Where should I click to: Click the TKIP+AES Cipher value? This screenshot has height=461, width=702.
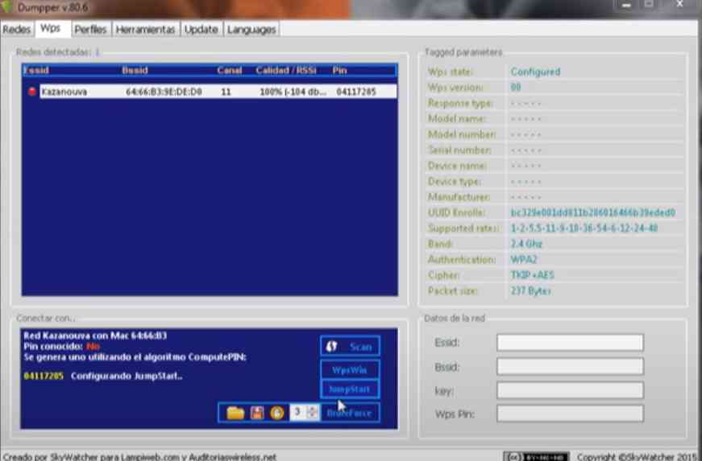[x=532, y=275]
